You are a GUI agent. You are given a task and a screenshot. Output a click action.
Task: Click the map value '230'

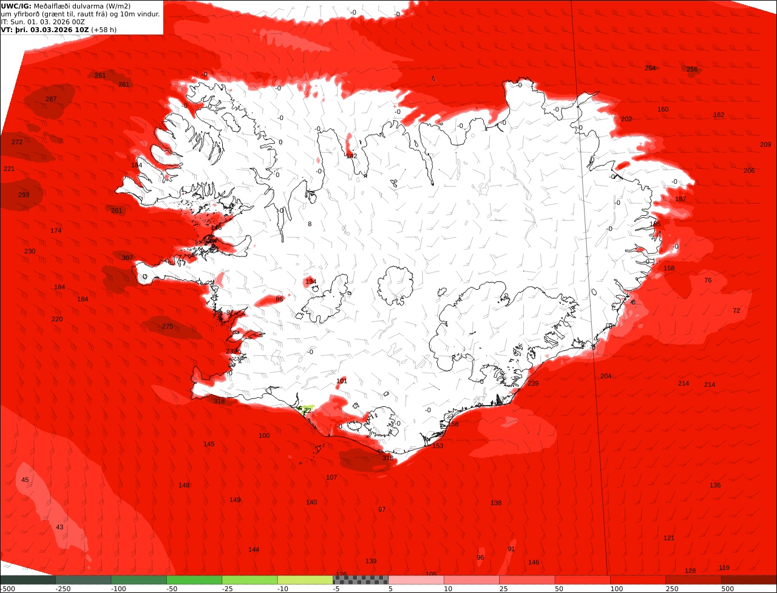30,251
